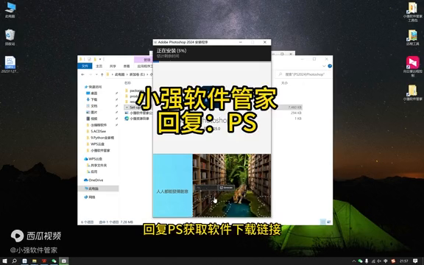Click the taskbar clock showing 21:57
424x265 pixels.
[403, 261]
